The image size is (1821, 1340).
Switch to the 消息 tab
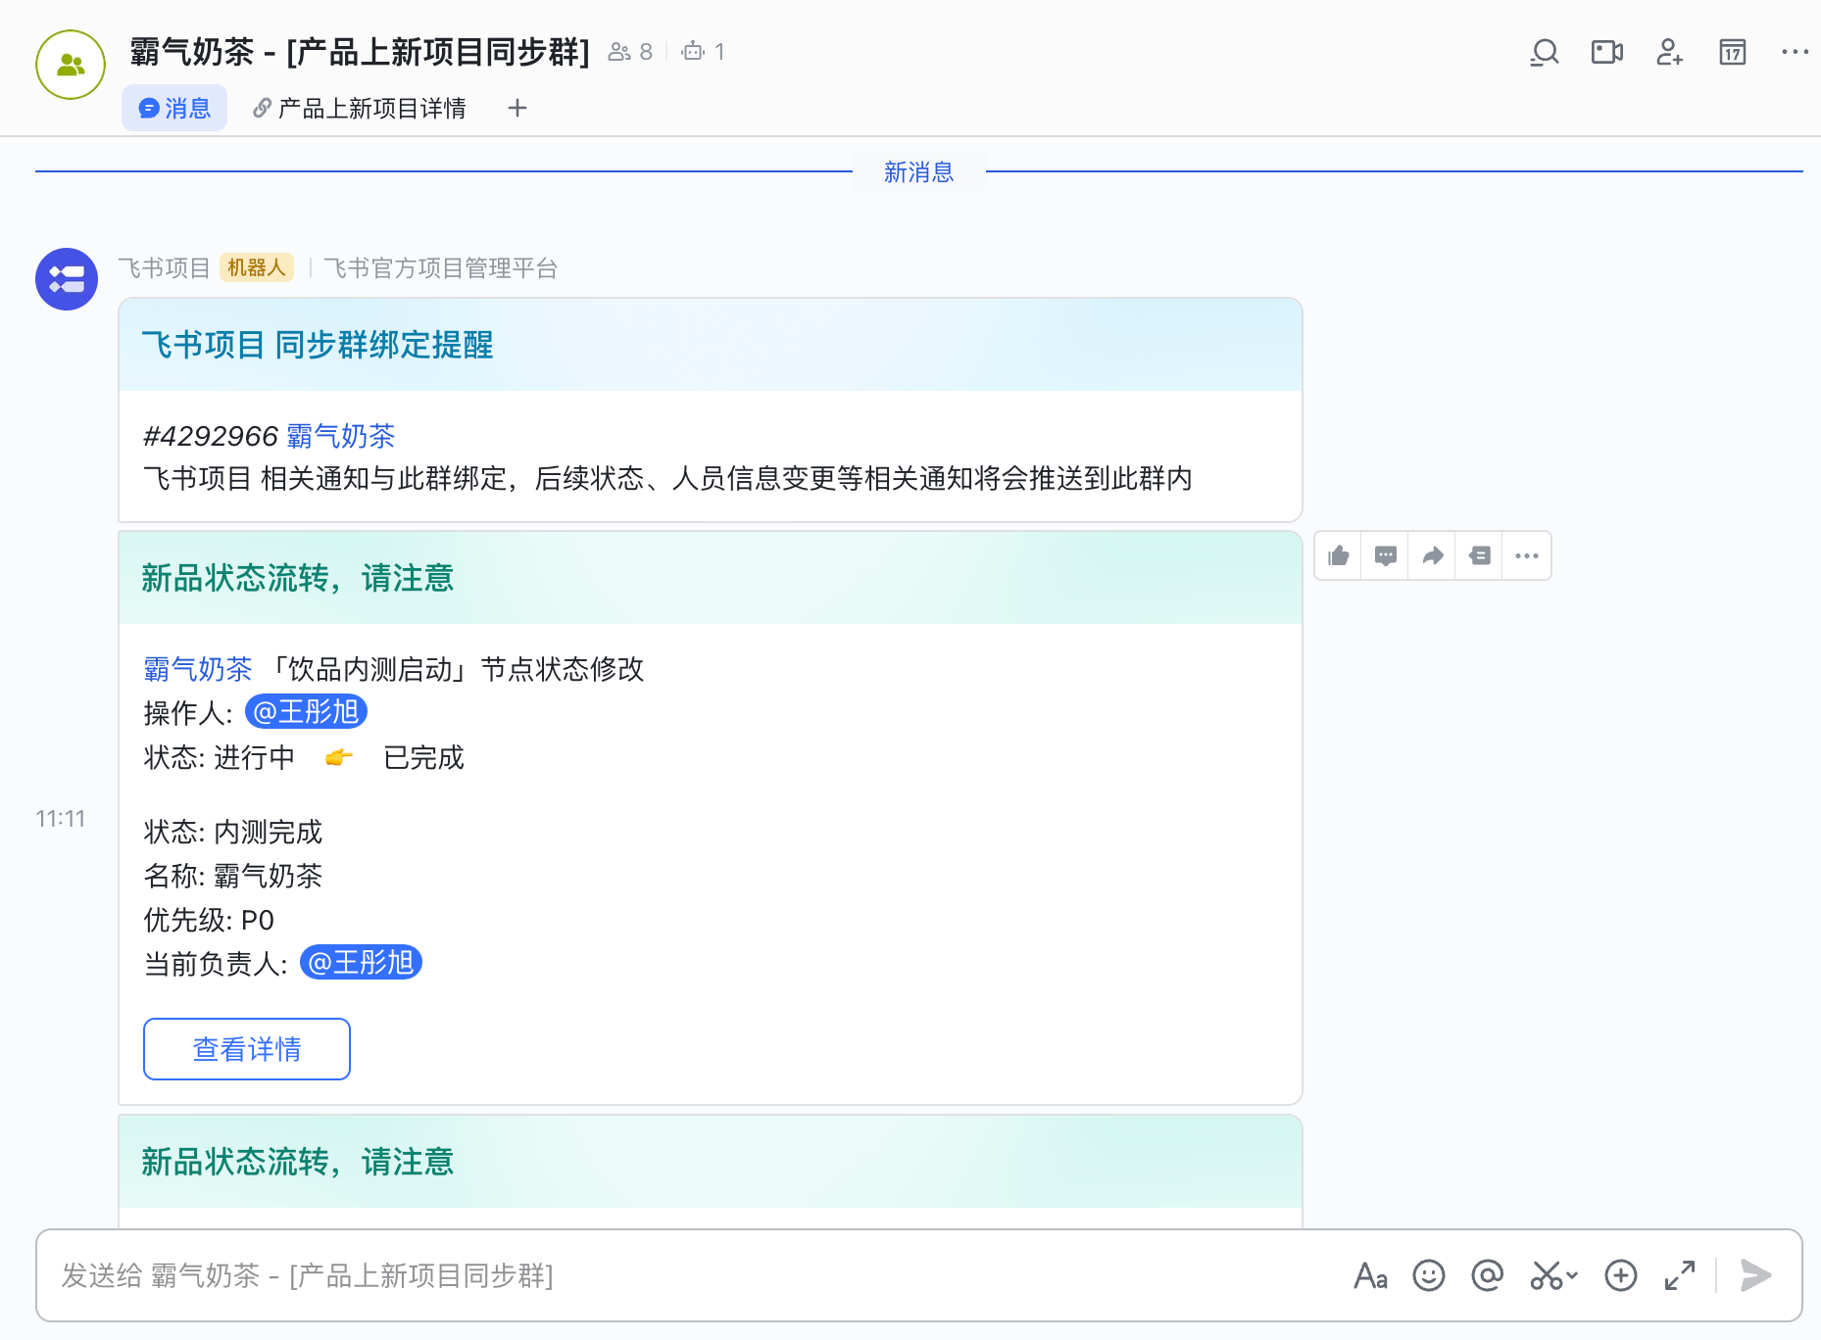click(x=174, y=108)
